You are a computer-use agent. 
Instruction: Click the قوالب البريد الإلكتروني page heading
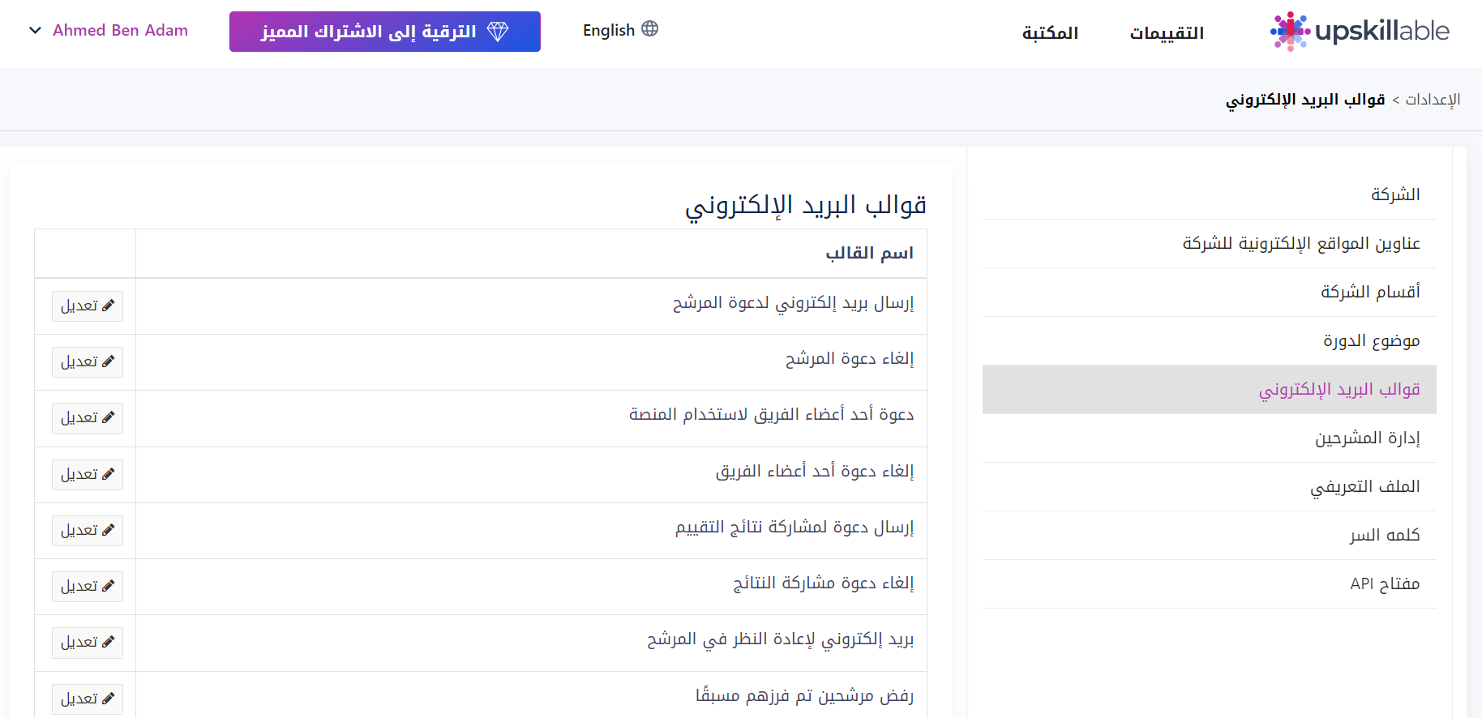[x=806, y=206]
